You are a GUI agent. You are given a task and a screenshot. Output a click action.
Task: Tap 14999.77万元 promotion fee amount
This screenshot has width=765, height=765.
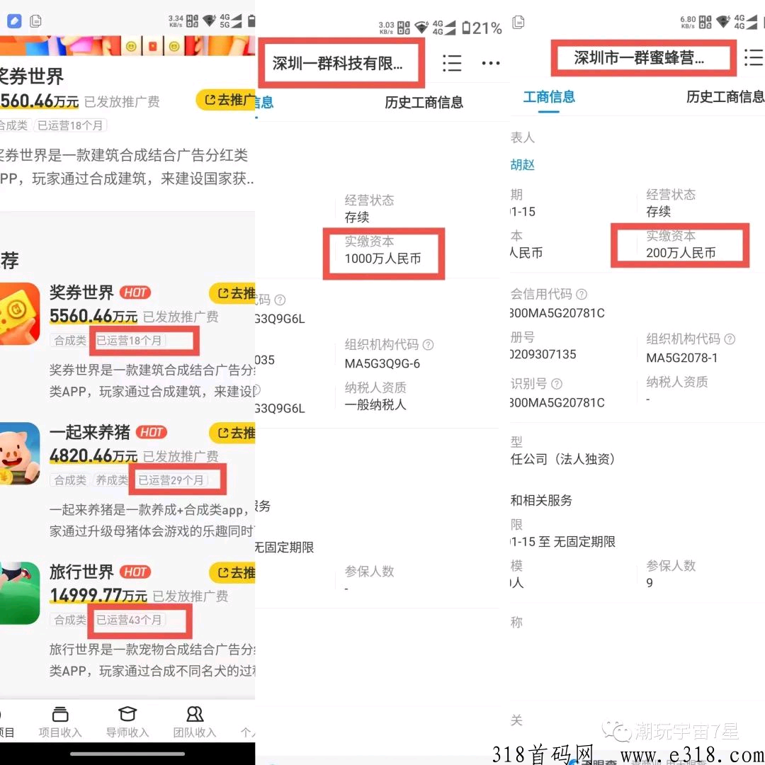pos(98,595)
